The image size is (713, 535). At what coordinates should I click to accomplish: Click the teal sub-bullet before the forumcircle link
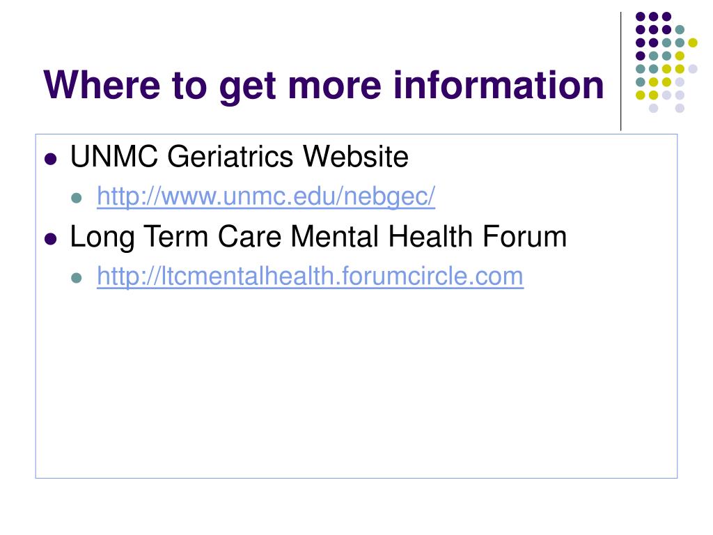point(77,277)
